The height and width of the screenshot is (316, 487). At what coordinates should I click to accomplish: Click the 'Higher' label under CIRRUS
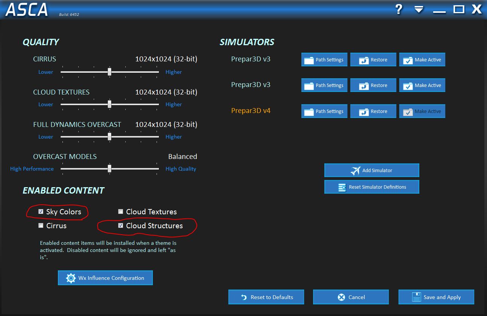173,72
